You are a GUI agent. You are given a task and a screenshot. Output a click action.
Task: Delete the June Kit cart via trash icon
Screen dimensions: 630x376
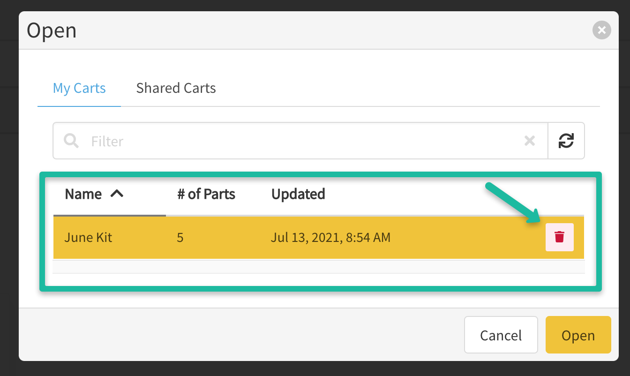click(x=559, y=237)
